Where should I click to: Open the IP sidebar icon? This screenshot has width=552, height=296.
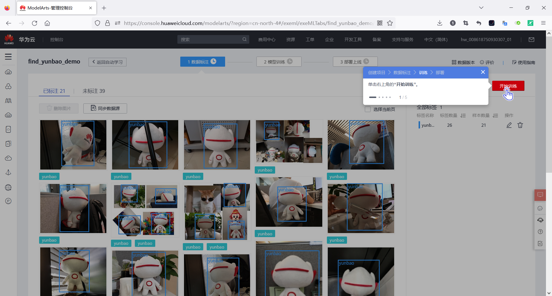(x=8, y=201)
